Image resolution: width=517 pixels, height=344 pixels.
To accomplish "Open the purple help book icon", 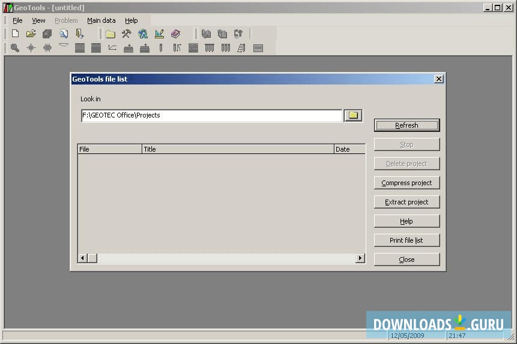I will point(175,34).
